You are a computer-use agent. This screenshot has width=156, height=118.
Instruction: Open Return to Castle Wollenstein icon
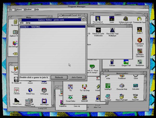98,30
